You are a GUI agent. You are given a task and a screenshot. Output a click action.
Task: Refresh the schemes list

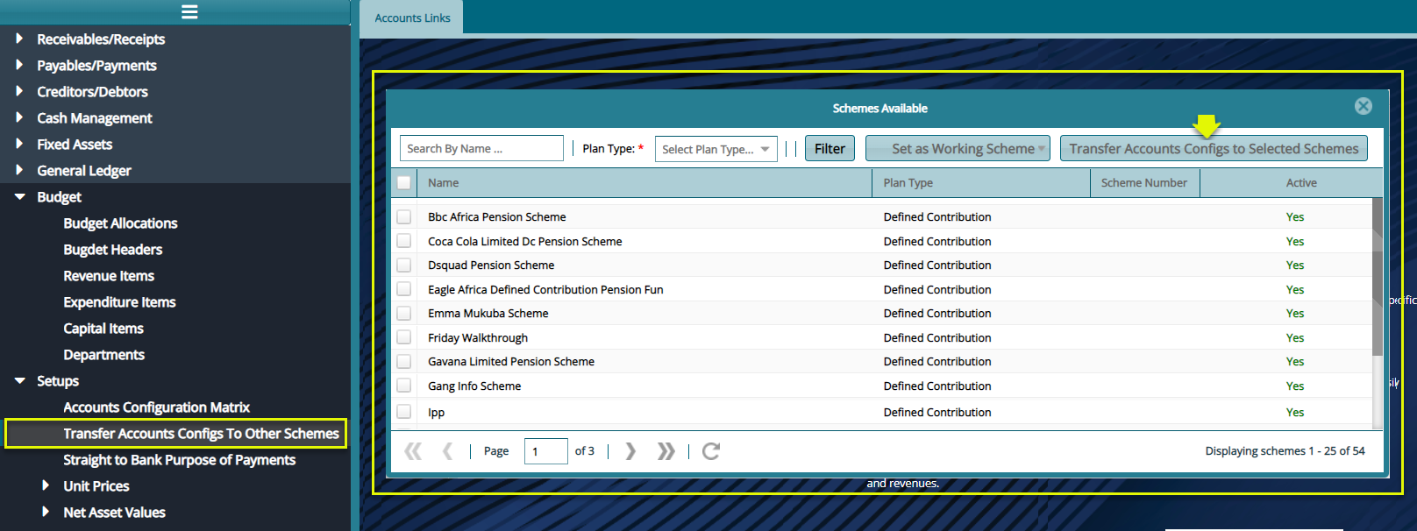[x=711, y=451]
